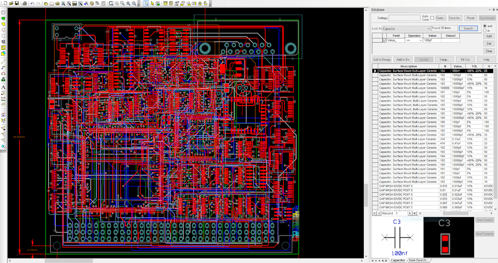The width and height of the screenshot is (498, 263).
Task: Uncheck the Value_ search field checkbox
Action: tap(385, 40)
